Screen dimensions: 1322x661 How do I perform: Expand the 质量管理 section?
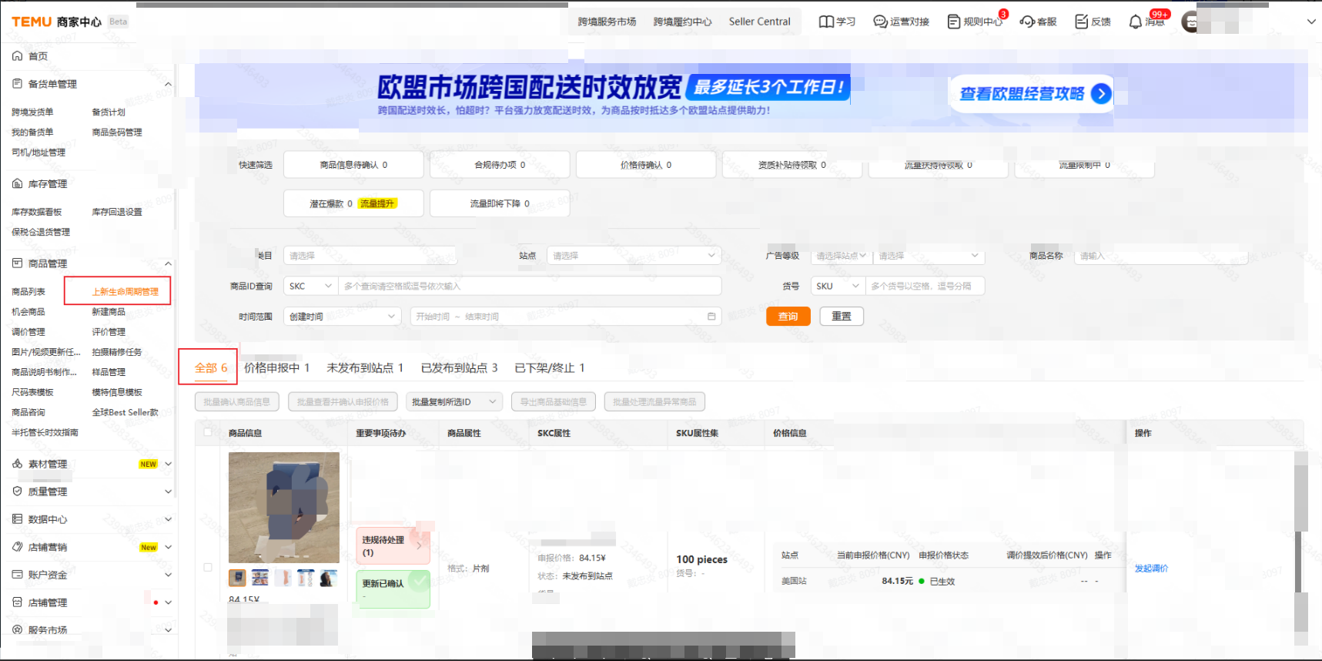168,492
